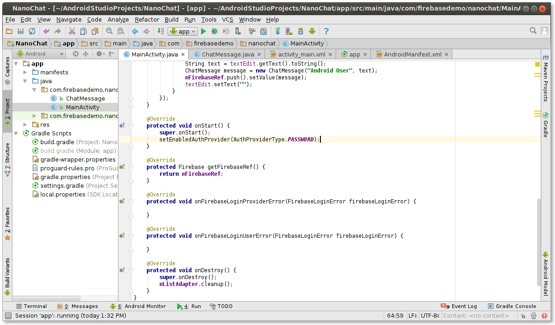Click the Copy toolbar icon
555x325 pixels.
click(84, 31)
